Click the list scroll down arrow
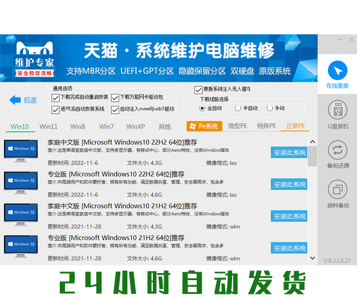Screen dimensions: 357x299 point(313,258)
